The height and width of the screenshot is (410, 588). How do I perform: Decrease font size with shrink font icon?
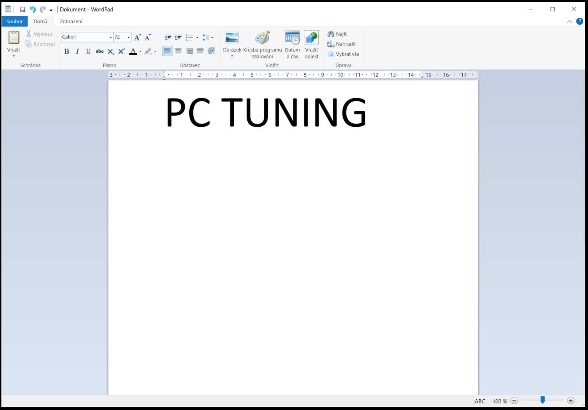pyautogui.click(x=148, y=37)
